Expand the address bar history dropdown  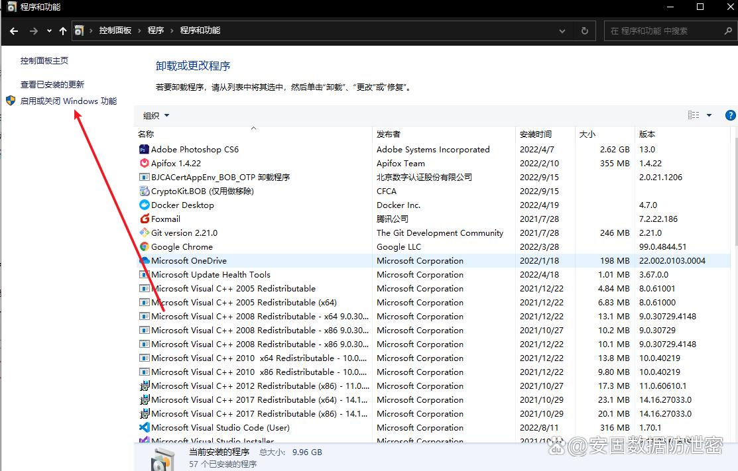tap(562, 30)
